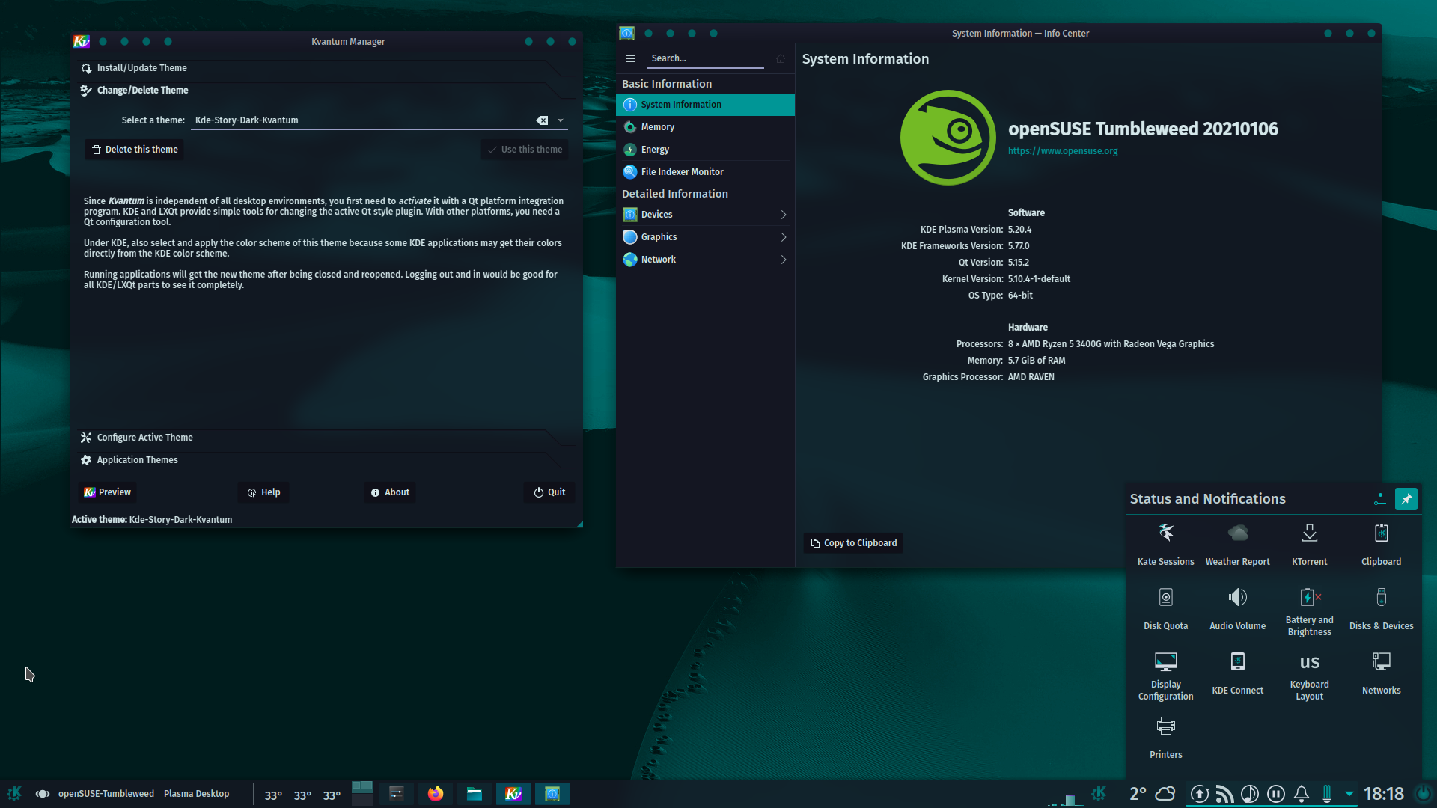Click Copy to Clipboard button
The image size is (1437, 808).
(853, 543)
